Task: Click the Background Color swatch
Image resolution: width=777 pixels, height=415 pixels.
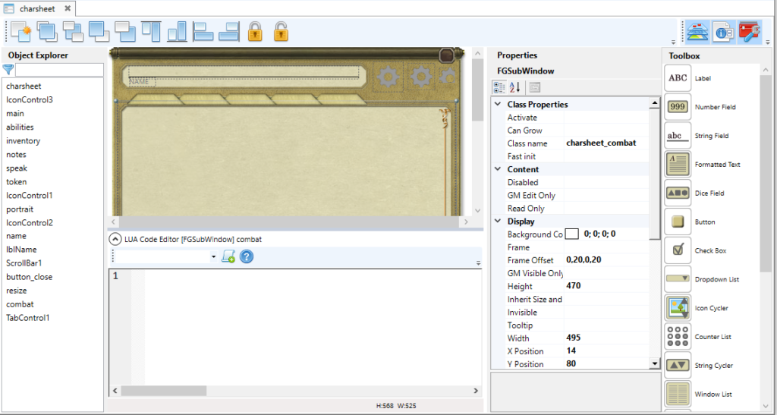Action: coord(572,234)
